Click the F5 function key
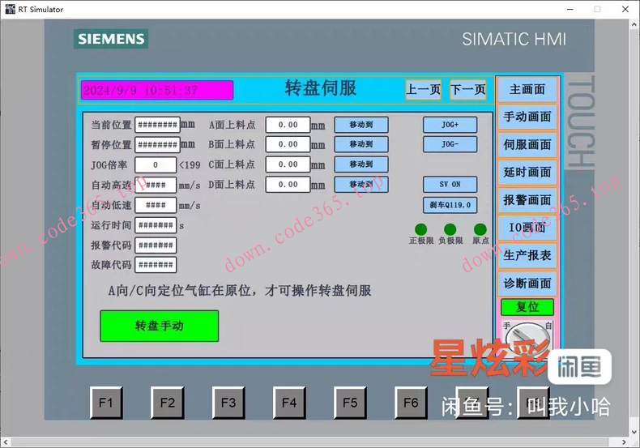Viewport: 640px width, 448px height. [x=350, y=403]
